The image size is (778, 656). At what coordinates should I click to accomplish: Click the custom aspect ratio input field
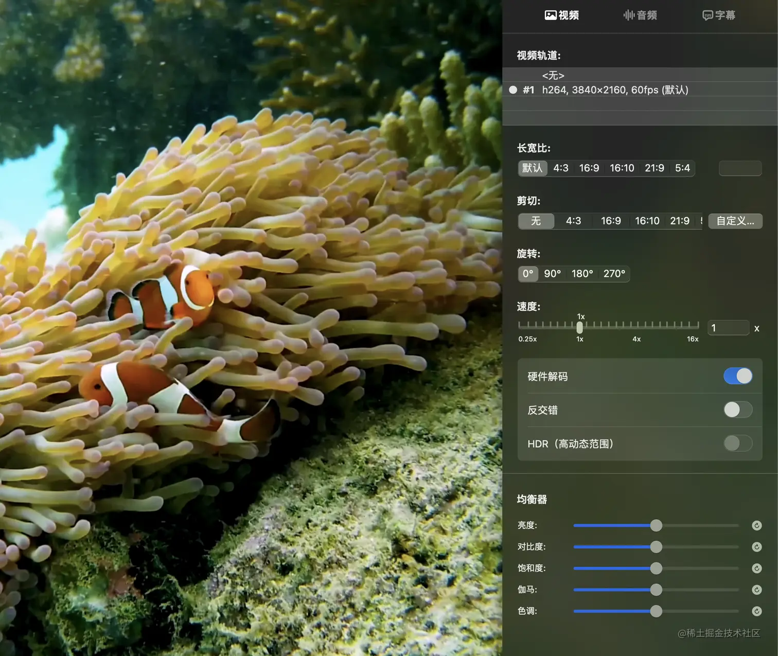coord(740,168)
